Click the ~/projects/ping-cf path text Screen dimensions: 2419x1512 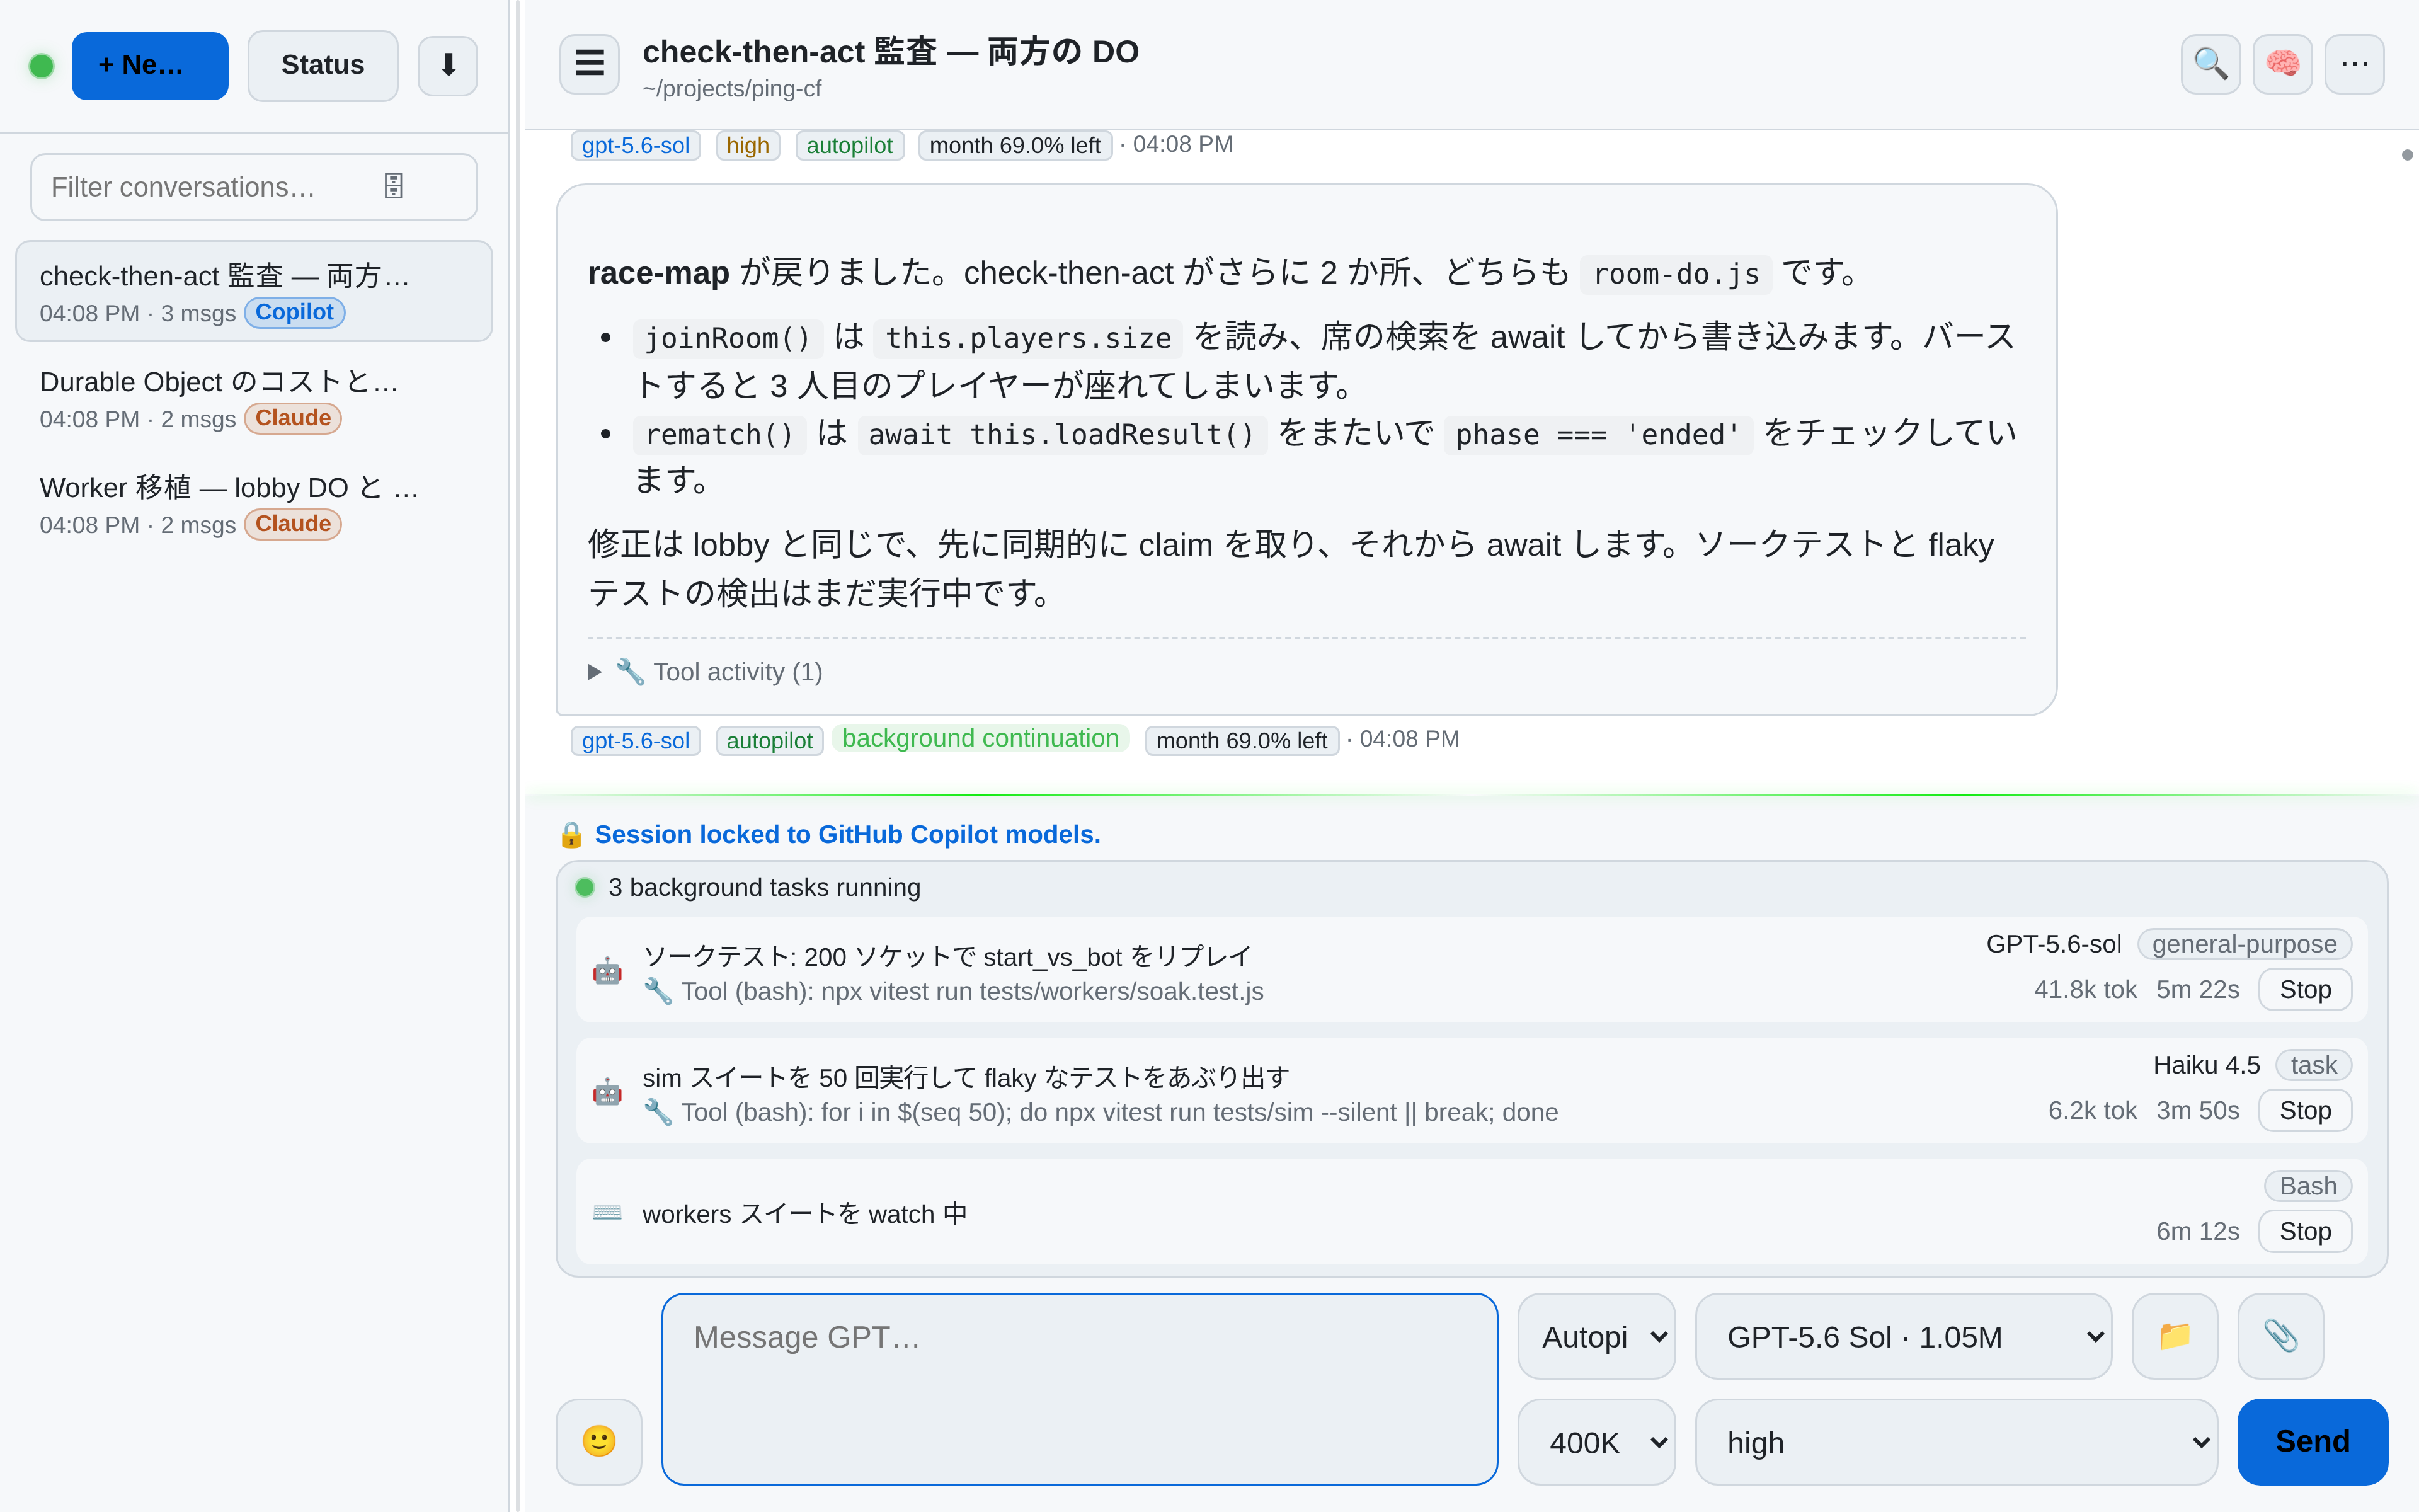click(731, 88)
